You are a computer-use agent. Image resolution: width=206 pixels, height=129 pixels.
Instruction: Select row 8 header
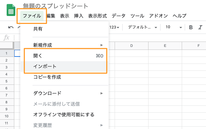coord(7,102)
